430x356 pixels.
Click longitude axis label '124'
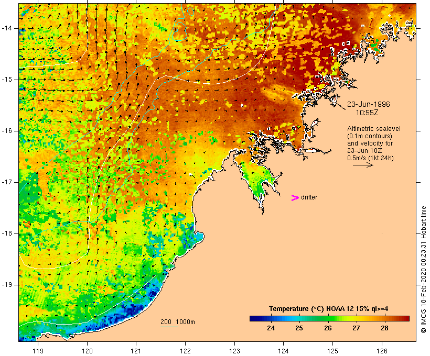283,351
